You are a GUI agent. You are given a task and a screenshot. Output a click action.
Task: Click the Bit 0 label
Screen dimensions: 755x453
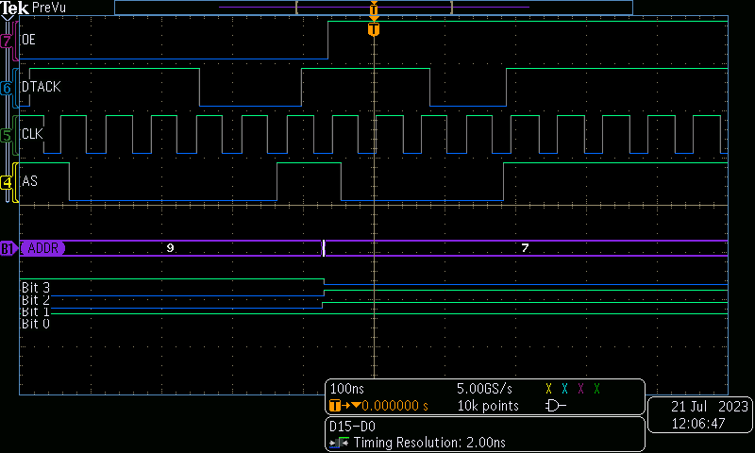click(x=36, y=324)
